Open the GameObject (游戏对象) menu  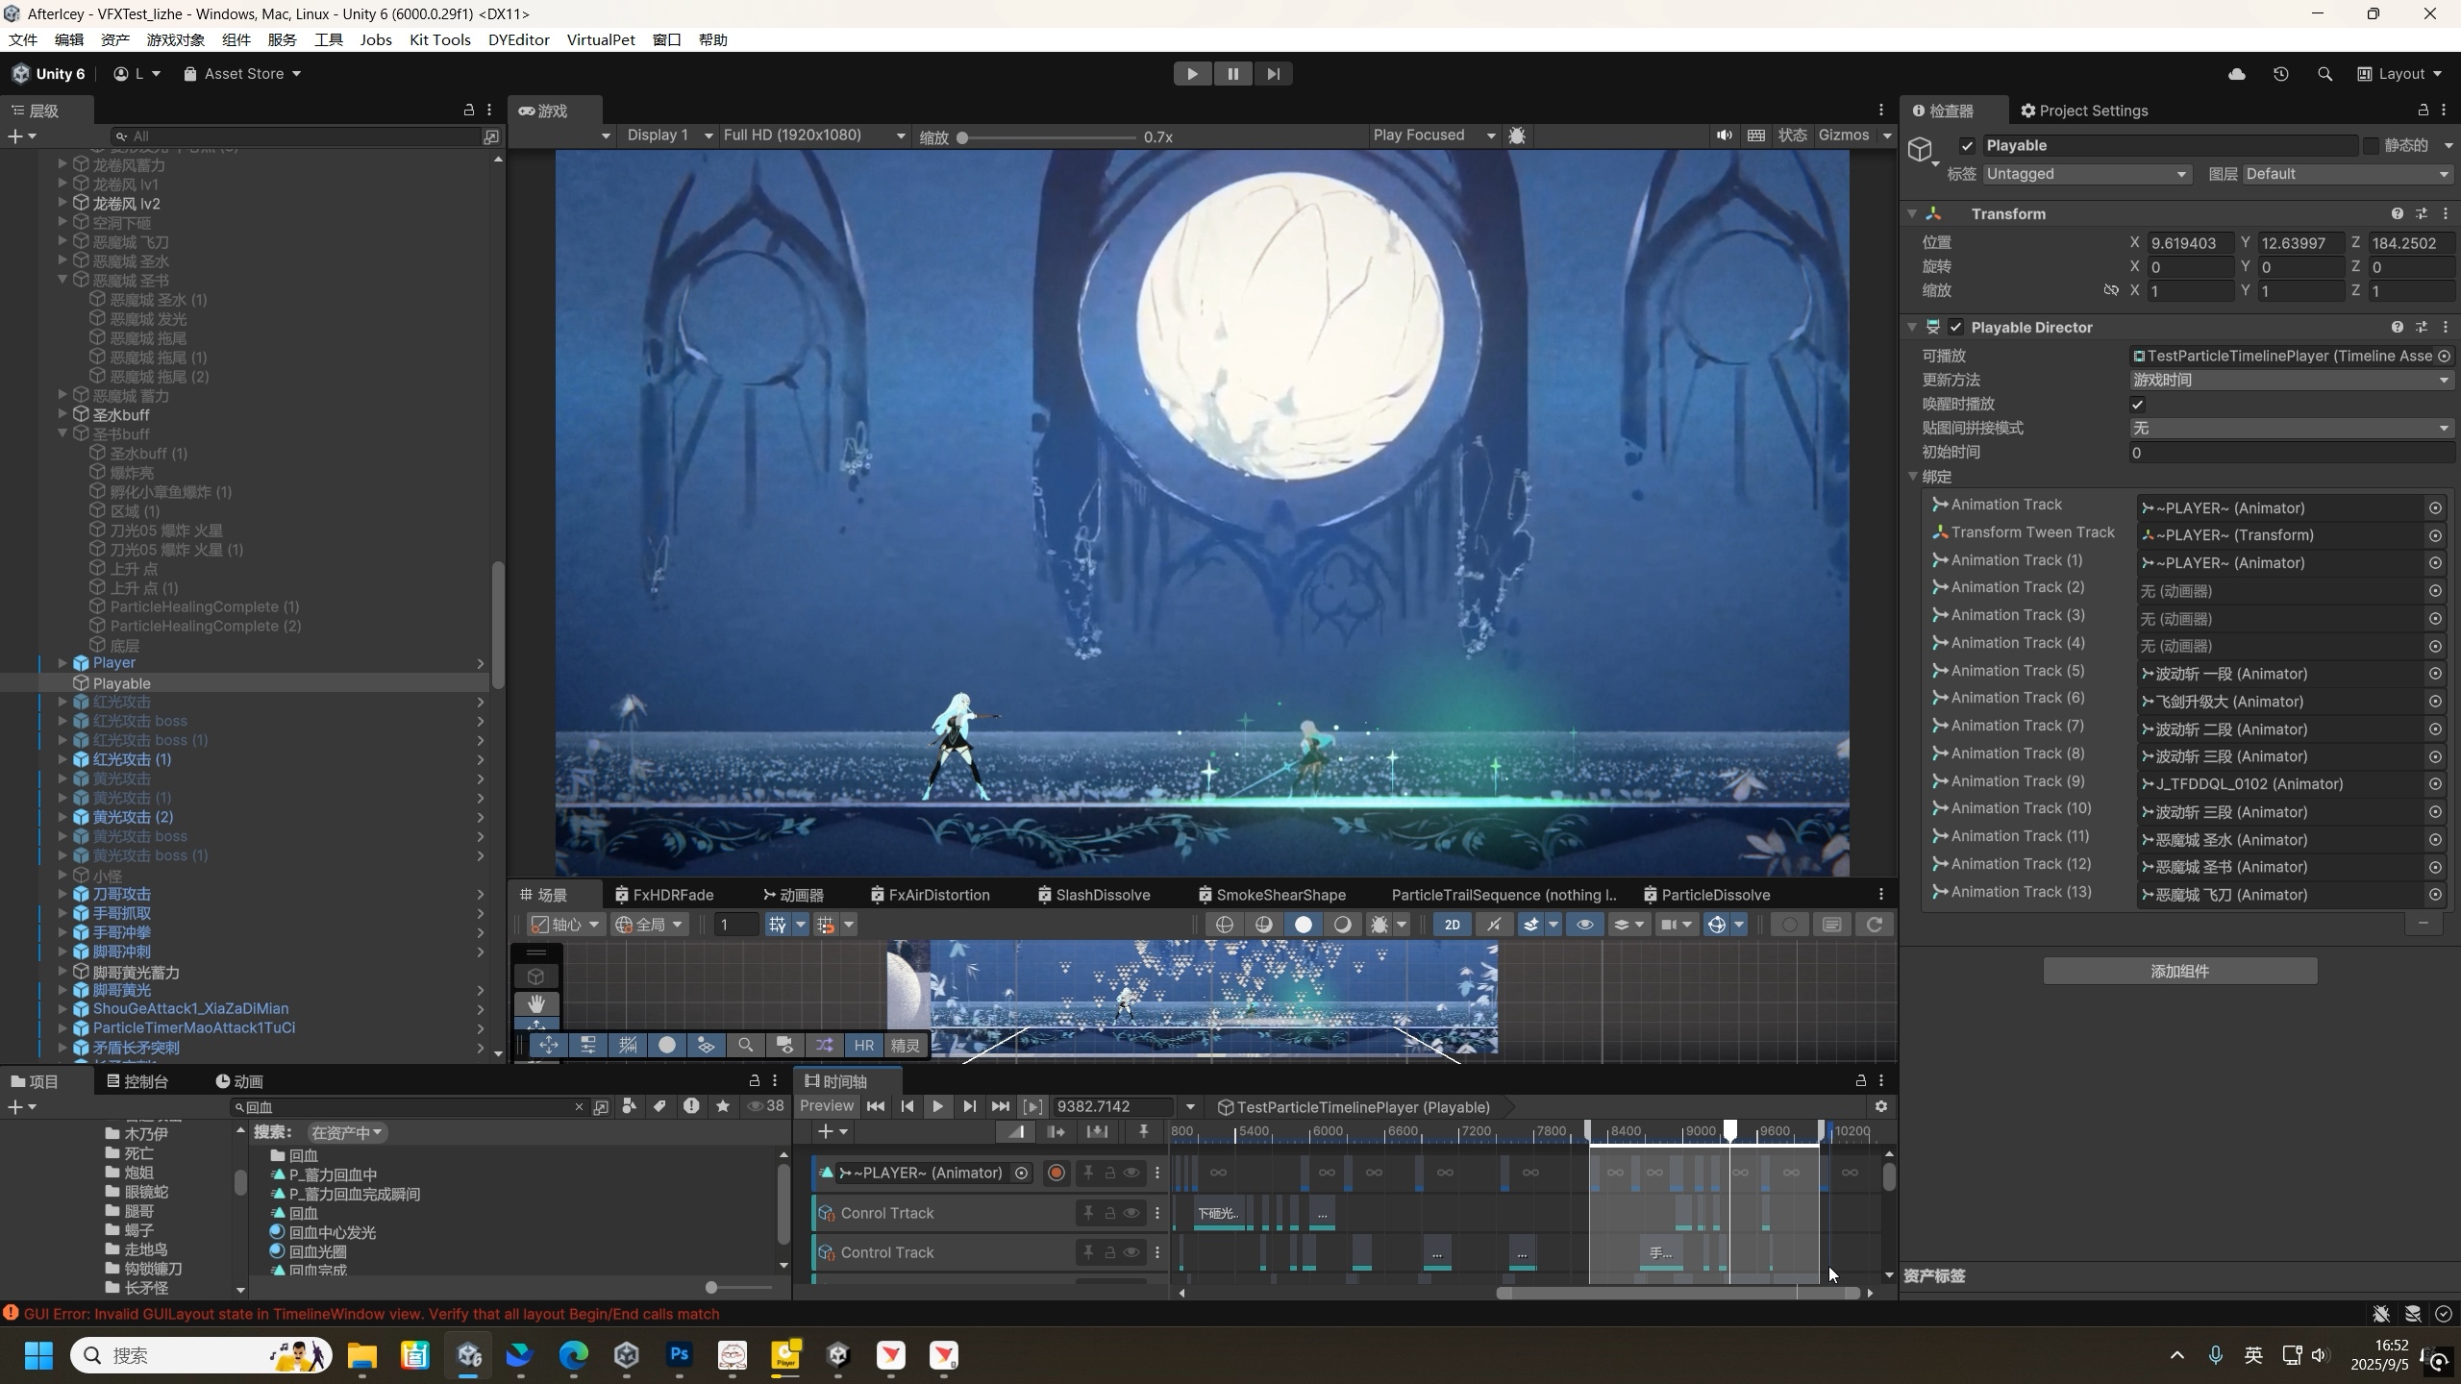point(176,39)
